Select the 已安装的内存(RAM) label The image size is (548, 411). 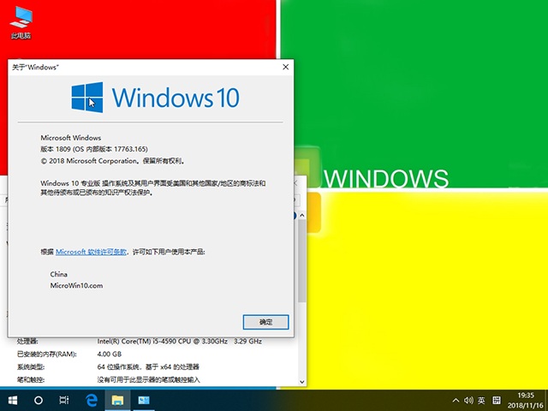click(x=47, y=354)
